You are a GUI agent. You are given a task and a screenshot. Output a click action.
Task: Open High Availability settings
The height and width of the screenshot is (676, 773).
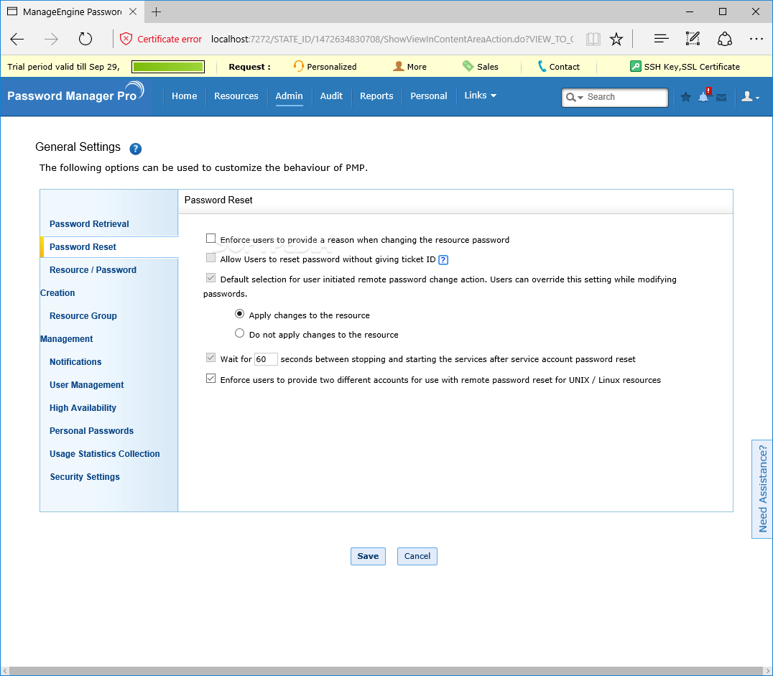[83, 408]
